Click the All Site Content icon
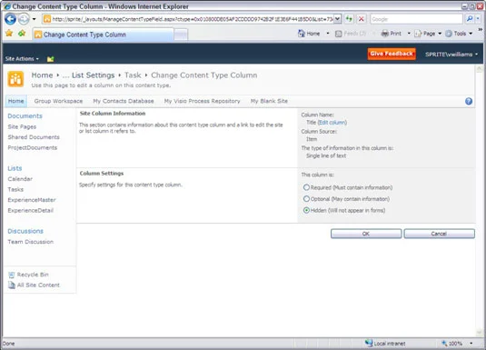Viewport: 486px width, 350px height. (12, 285)
